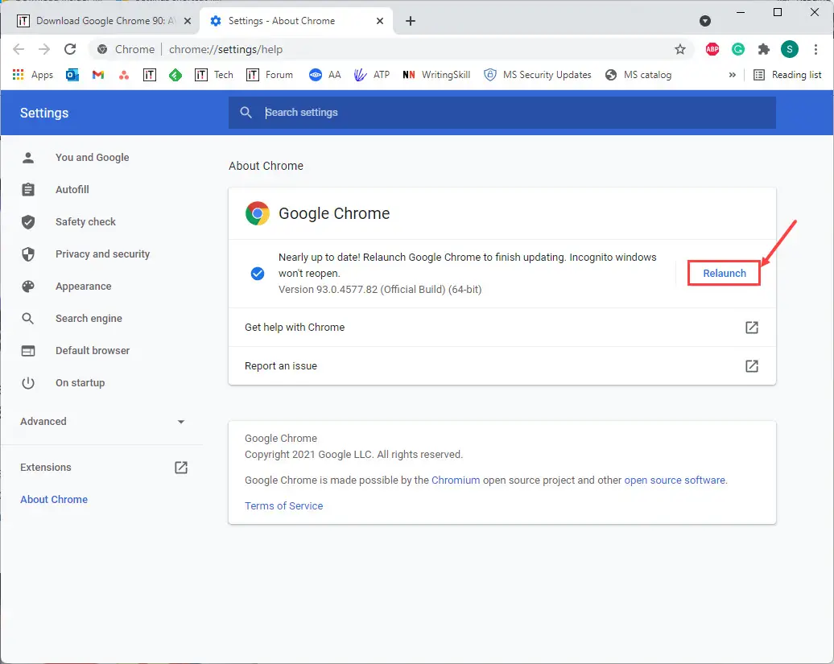This screenshot has width=834, height=664.
Task: Open the WritingSkill bookmark
Action: coord(436,75)
